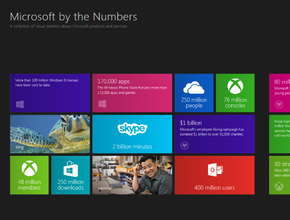Click the 'yammer' caption on photo tile
290x220 pixels.
pyautogui.click(x=105, y=188)
